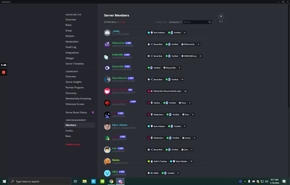Click the Admins role color dot on Dyno
This screenshot has height=185, width=290.
coord(149,103)
